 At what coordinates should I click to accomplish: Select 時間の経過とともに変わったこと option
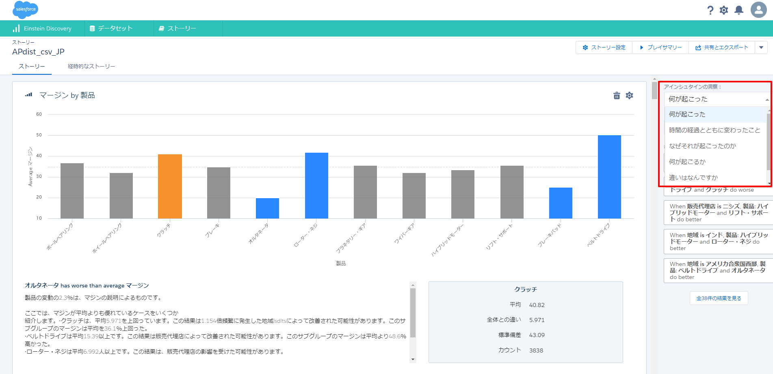(x=714, y=130)
